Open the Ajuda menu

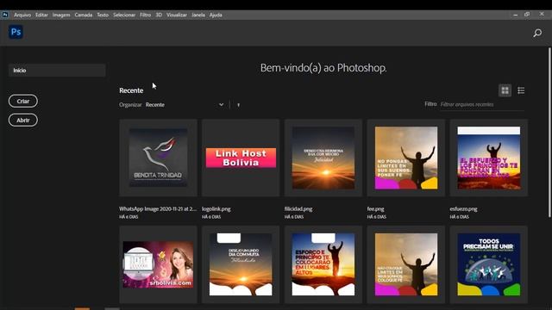coord(216,15)
